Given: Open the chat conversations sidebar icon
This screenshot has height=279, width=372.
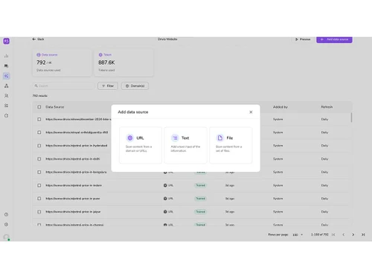Looking at the screenshot, I should pyautogui.click(x=7, y=66).
